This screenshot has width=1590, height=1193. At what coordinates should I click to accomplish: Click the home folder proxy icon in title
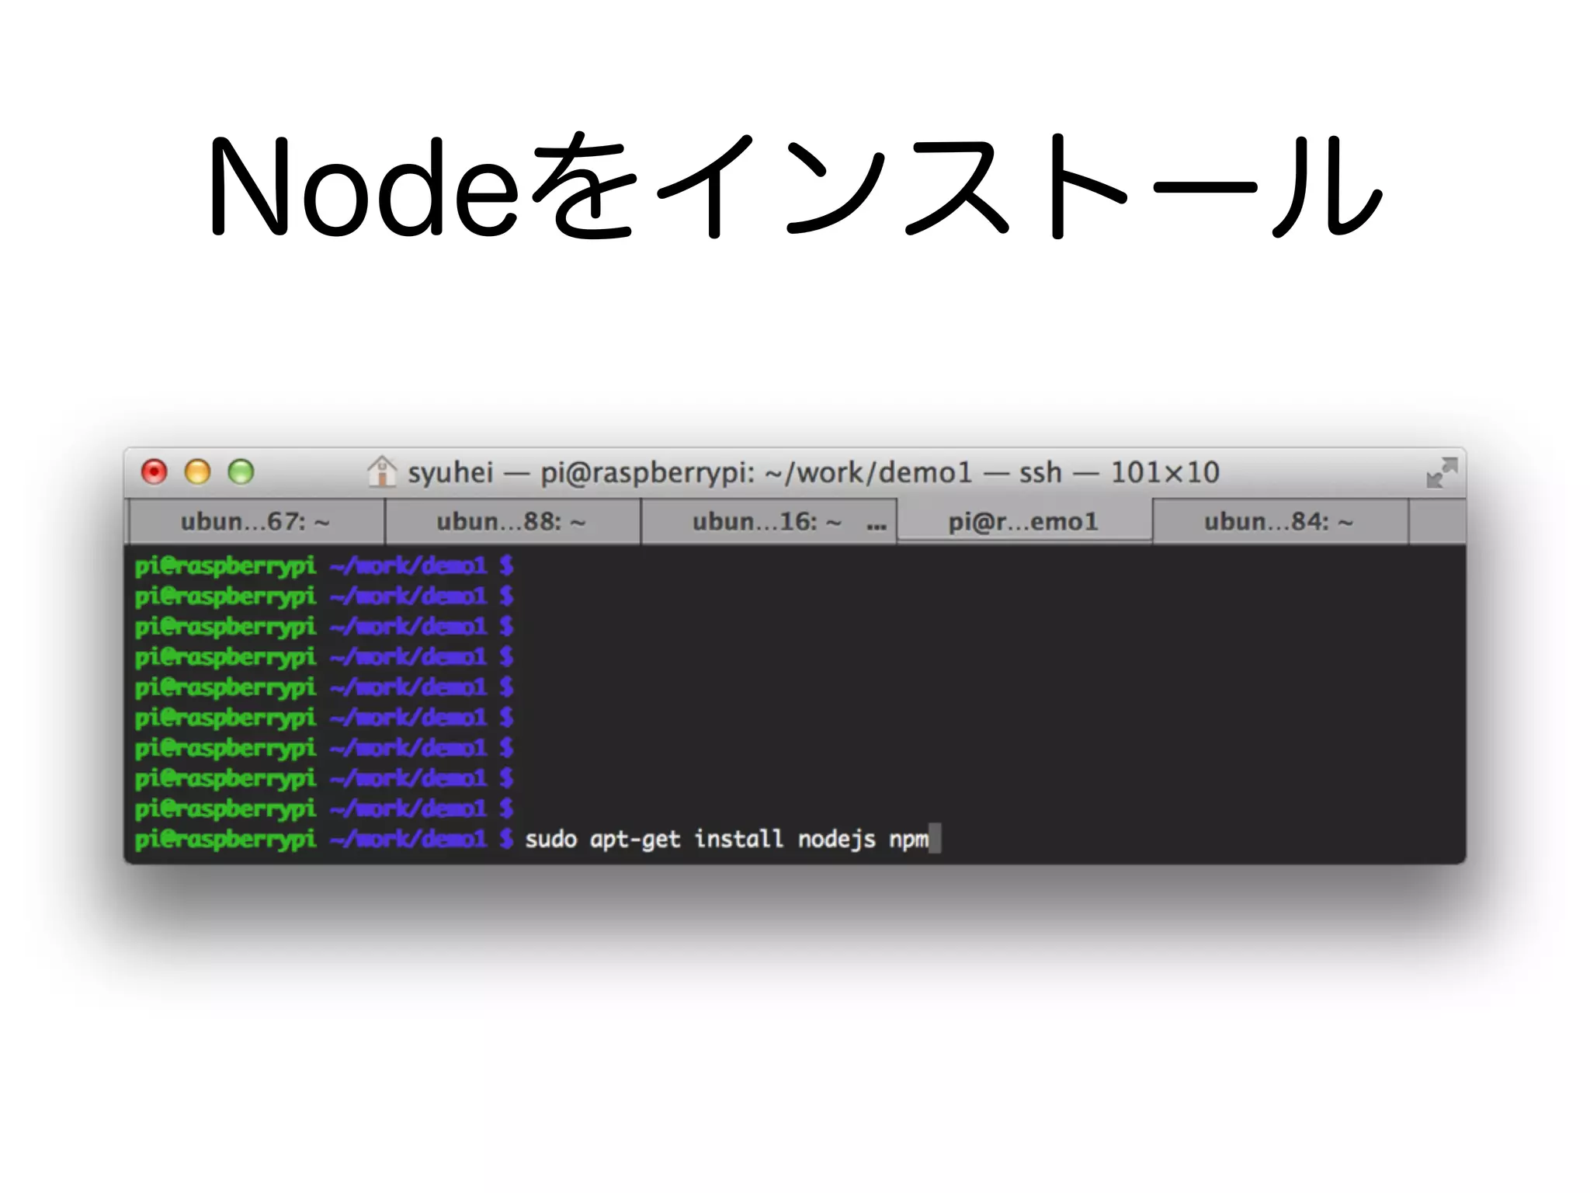point(381,471)
